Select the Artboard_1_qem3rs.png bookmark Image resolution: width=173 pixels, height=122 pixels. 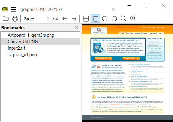click(x=40, y=35)
